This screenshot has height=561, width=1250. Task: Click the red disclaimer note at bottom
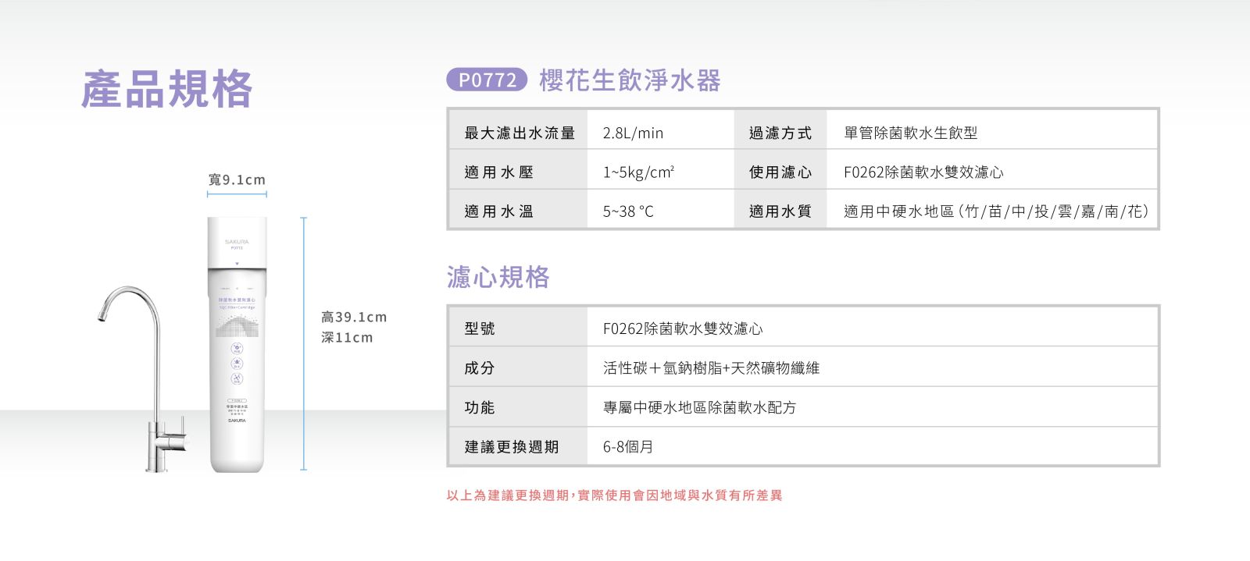(614, 495)
